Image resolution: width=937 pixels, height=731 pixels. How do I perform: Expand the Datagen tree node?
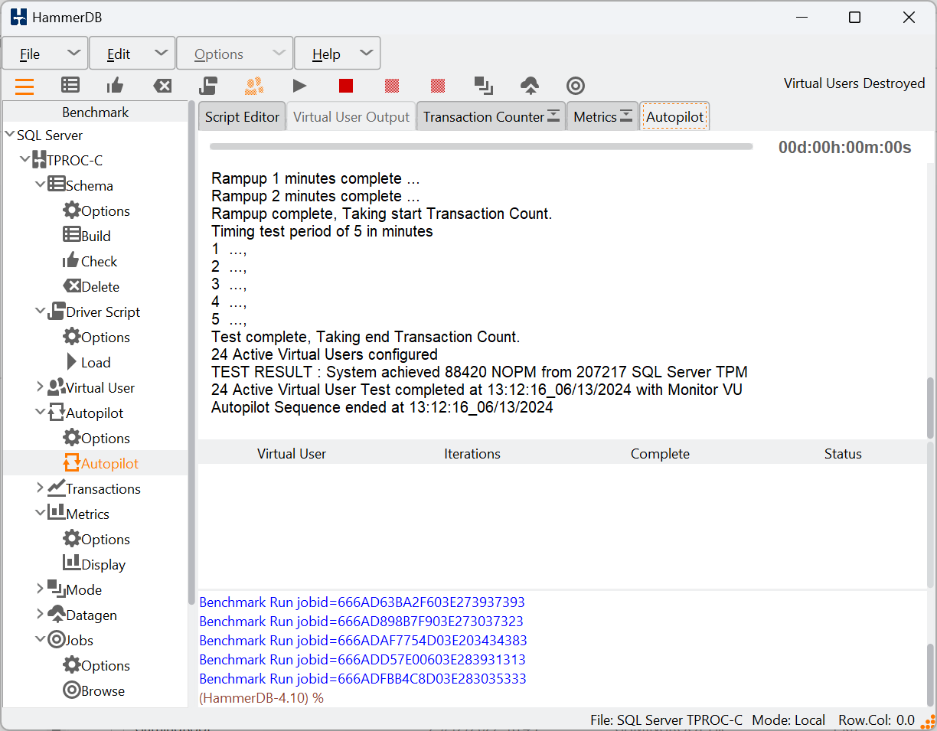pos(41,615)
